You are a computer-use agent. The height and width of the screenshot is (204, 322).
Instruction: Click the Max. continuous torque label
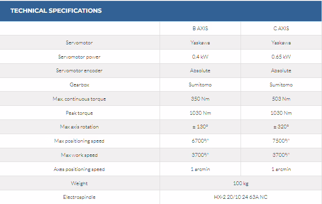[79, 99]
